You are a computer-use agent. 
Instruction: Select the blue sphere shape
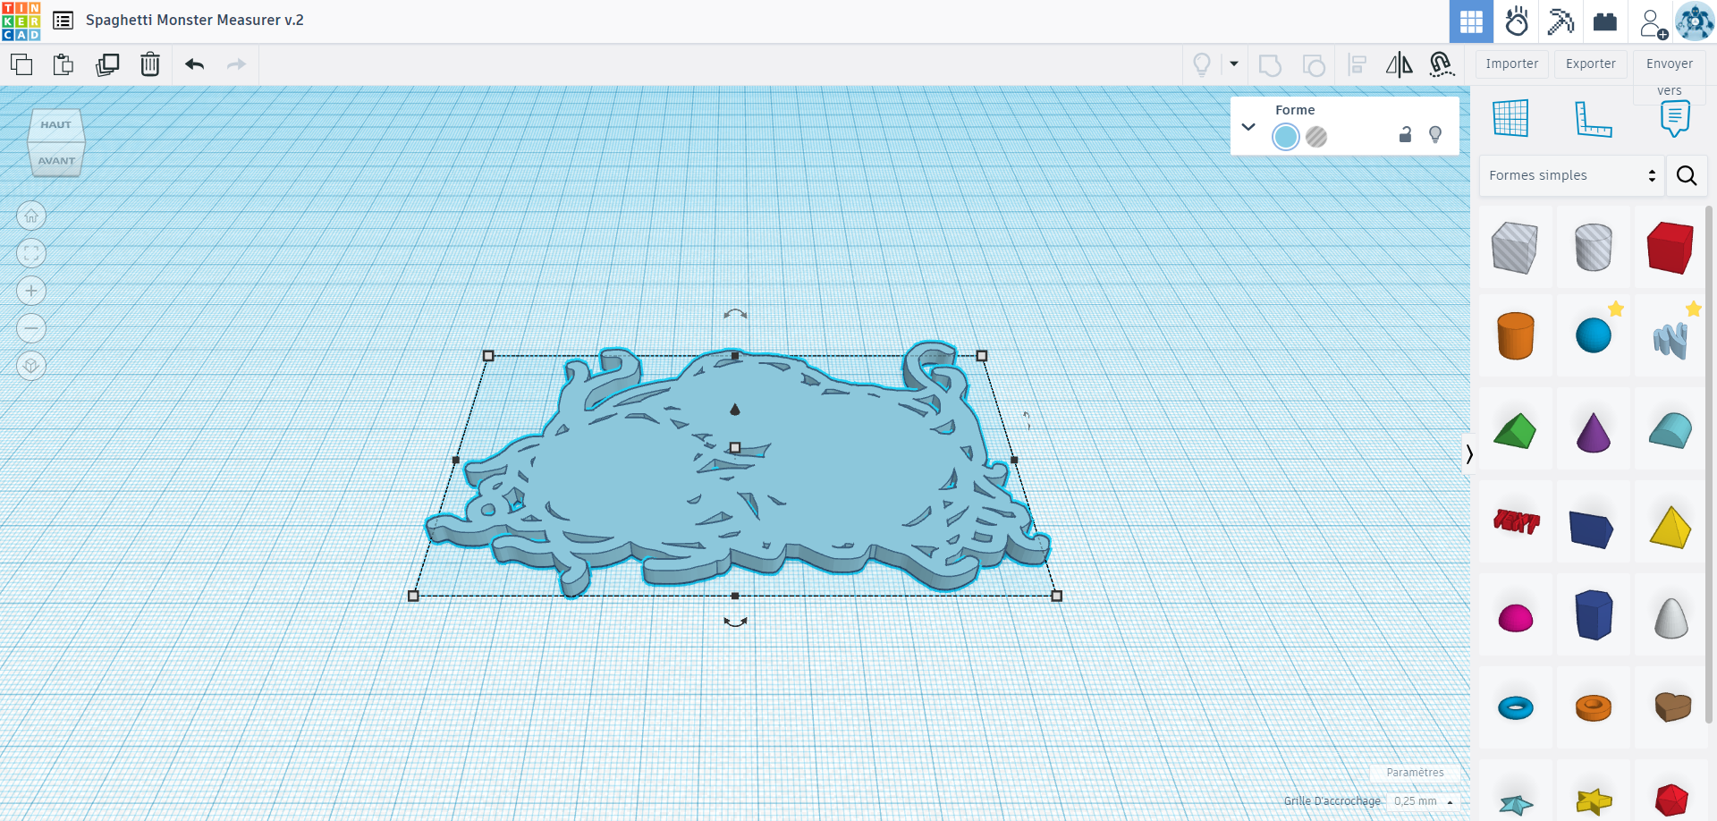1593,335
